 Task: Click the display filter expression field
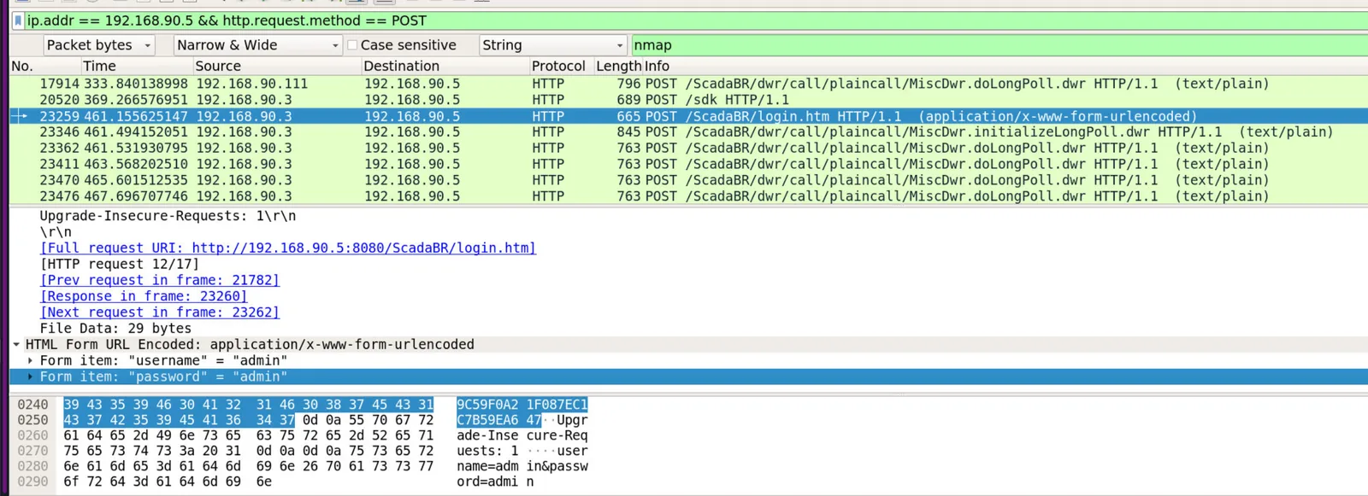[x=694, y=20]
